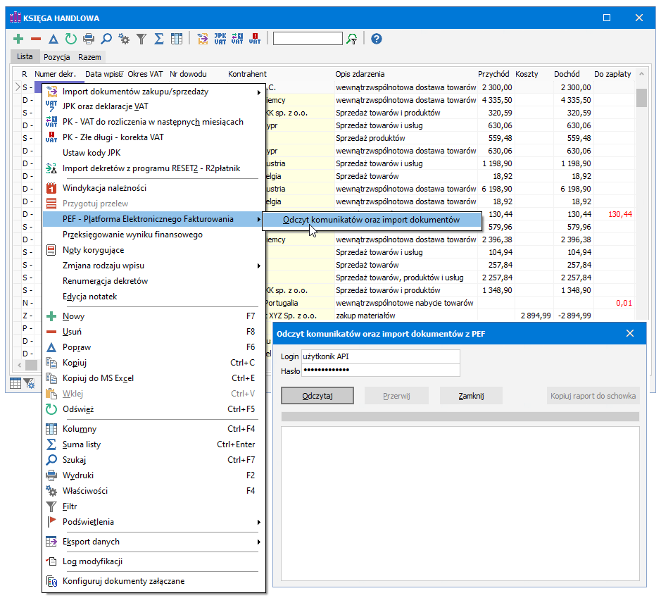This screenshot has height=598, width=661.
Task: Expand Zmiana rodzaju wpisu submenu
Action: point(154,266)
